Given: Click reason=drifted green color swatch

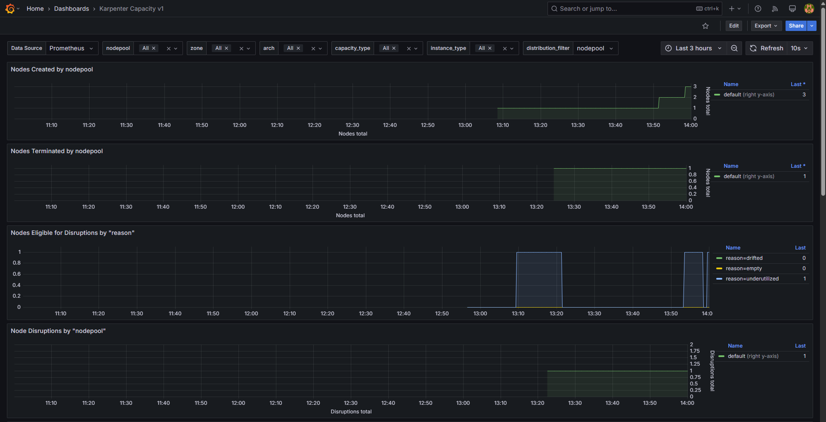Looking at the screenshot, I should (x=719, y=258).
